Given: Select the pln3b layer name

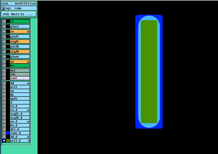Looking at the screenshot, I should coord(20,46).
